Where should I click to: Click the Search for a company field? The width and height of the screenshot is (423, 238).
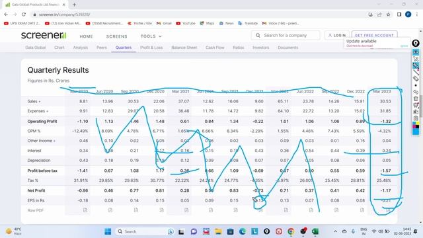(x=286, y=35)
